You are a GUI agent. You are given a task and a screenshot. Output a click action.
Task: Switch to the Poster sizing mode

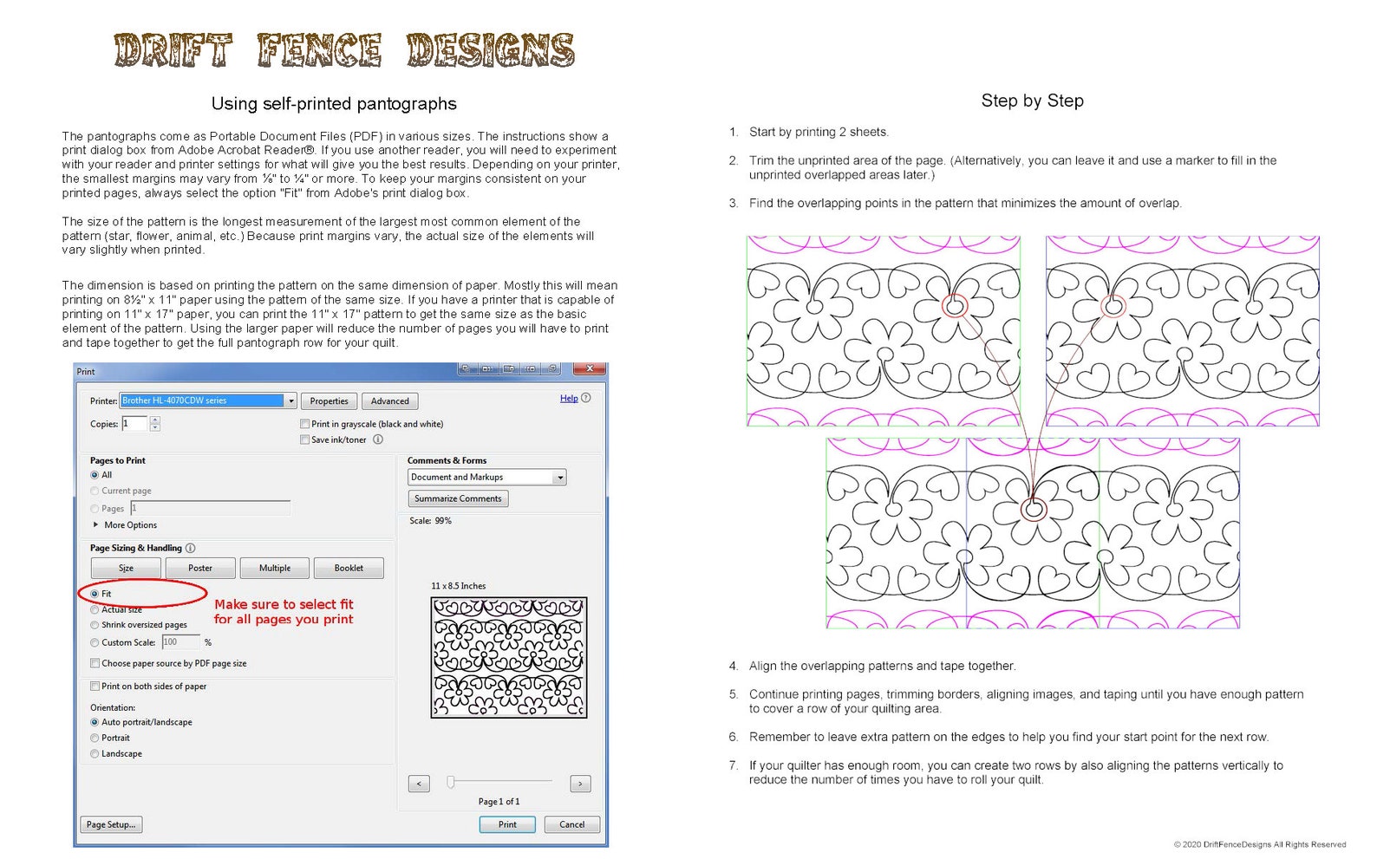200,568
